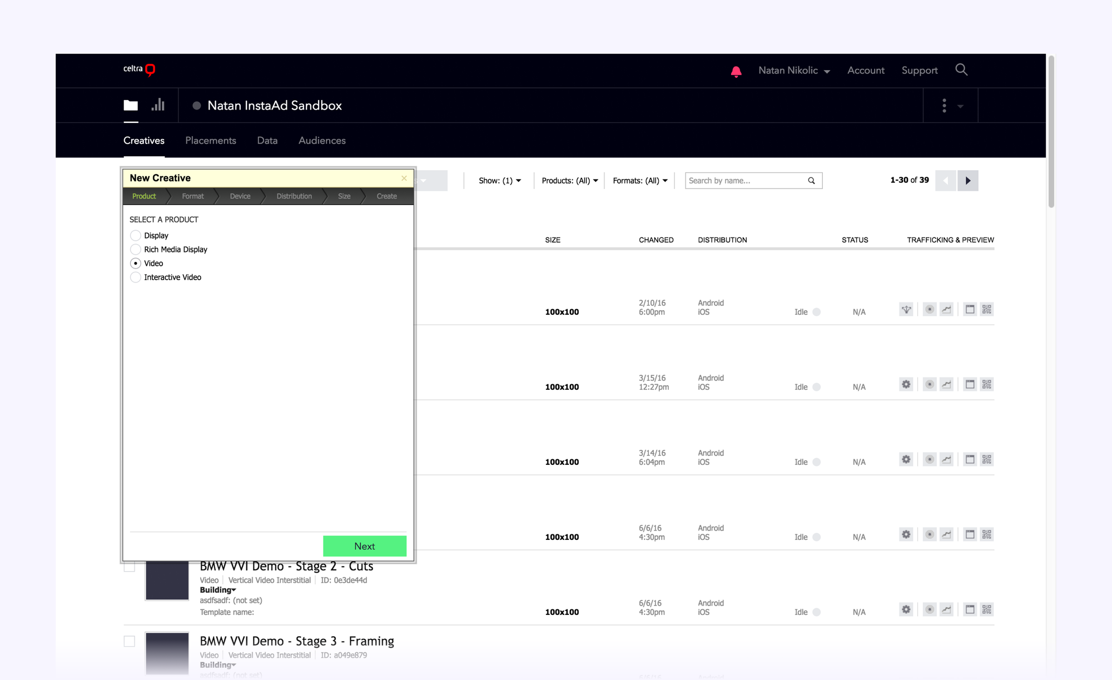Click the folder icon in campaign header

[x=131, y=105]
